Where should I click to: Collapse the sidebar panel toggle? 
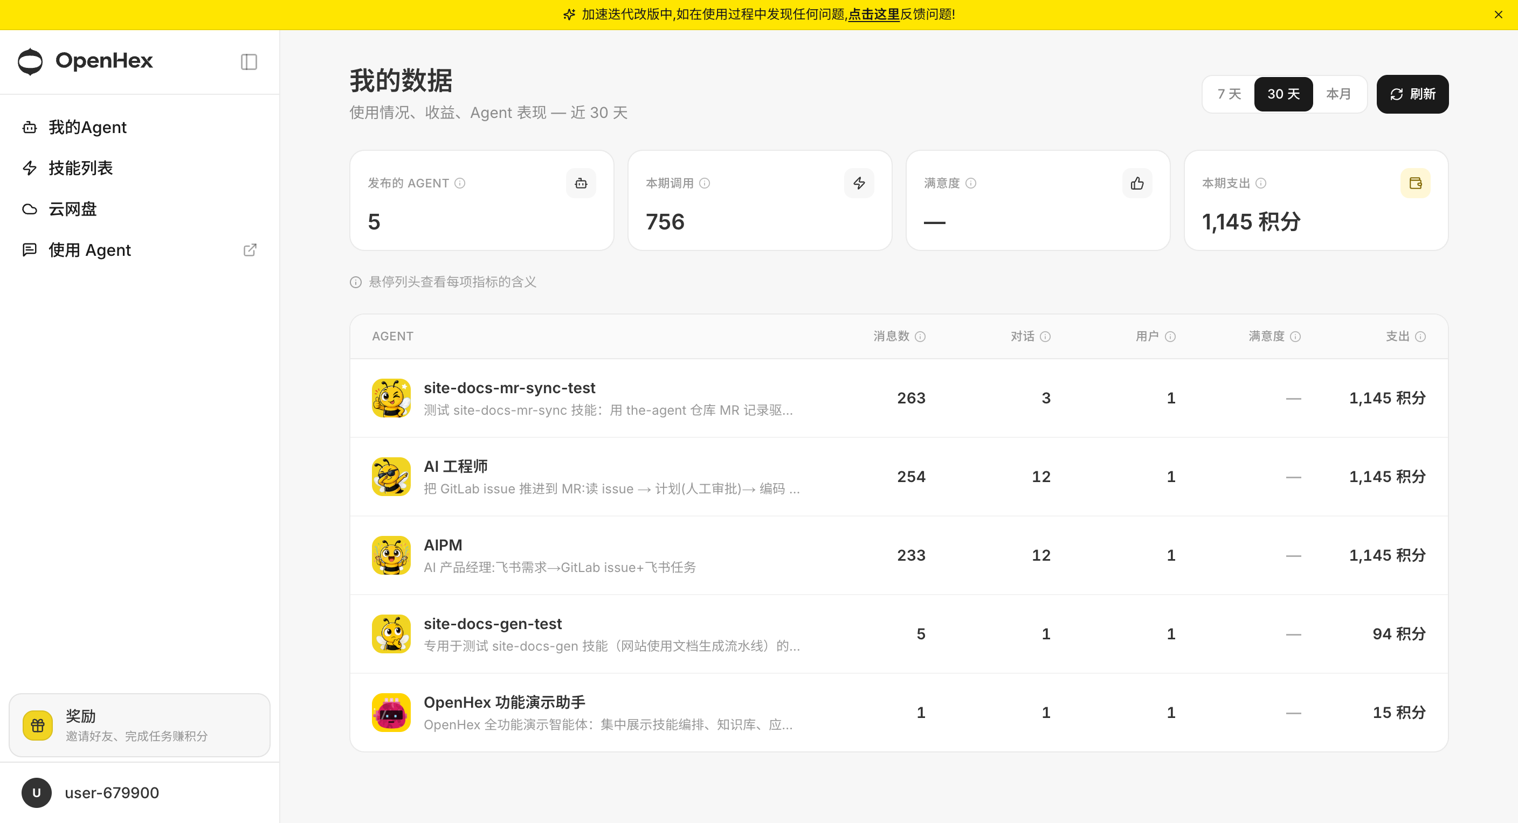(249, 62)
